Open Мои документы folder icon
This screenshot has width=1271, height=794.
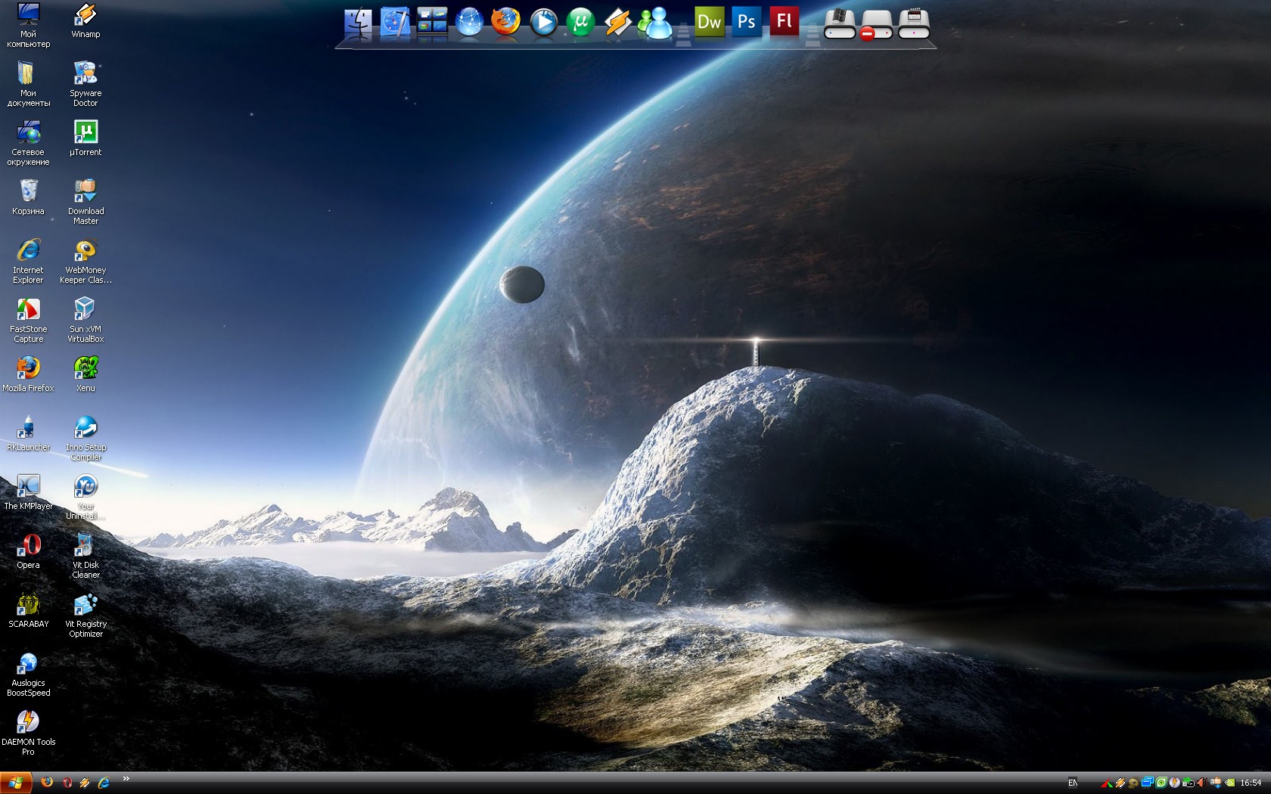28,84
